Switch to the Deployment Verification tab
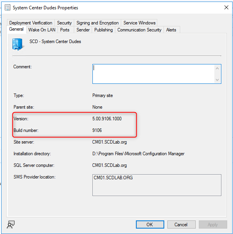 (31, 23)
